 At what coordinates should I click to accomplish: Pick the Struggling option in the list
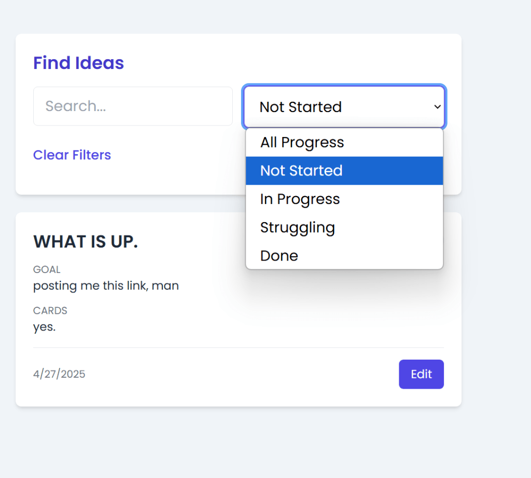click(298, 227)
